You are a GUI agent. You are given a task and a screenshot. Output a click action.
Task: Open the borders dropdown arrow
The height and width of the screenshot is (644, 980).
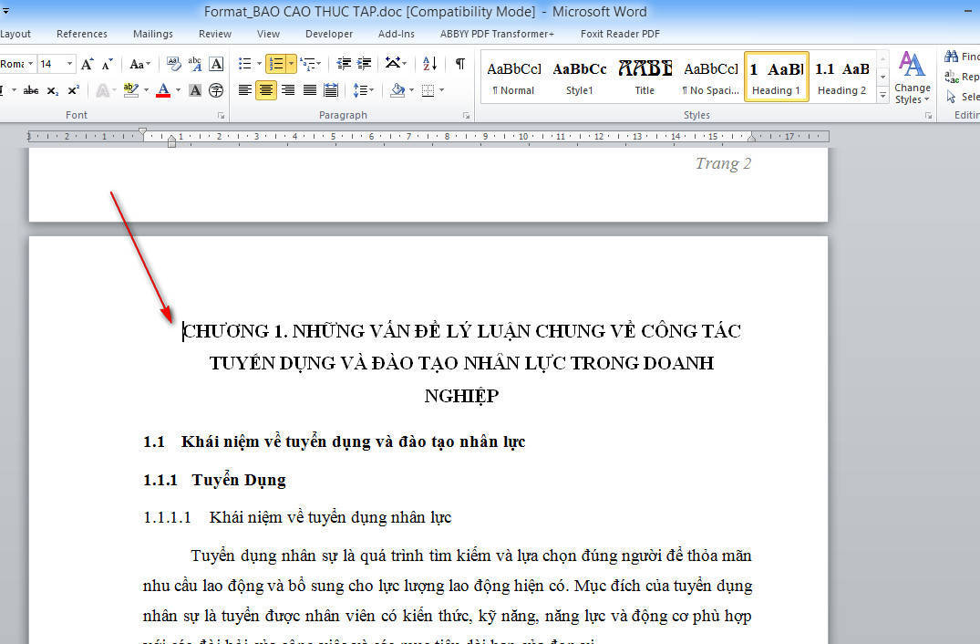click(442, 90)
